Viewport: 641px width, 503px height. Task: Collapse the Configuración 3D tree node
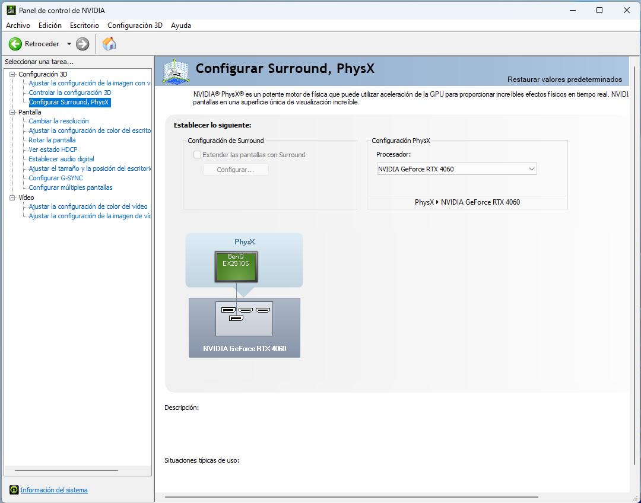[12, 74]
